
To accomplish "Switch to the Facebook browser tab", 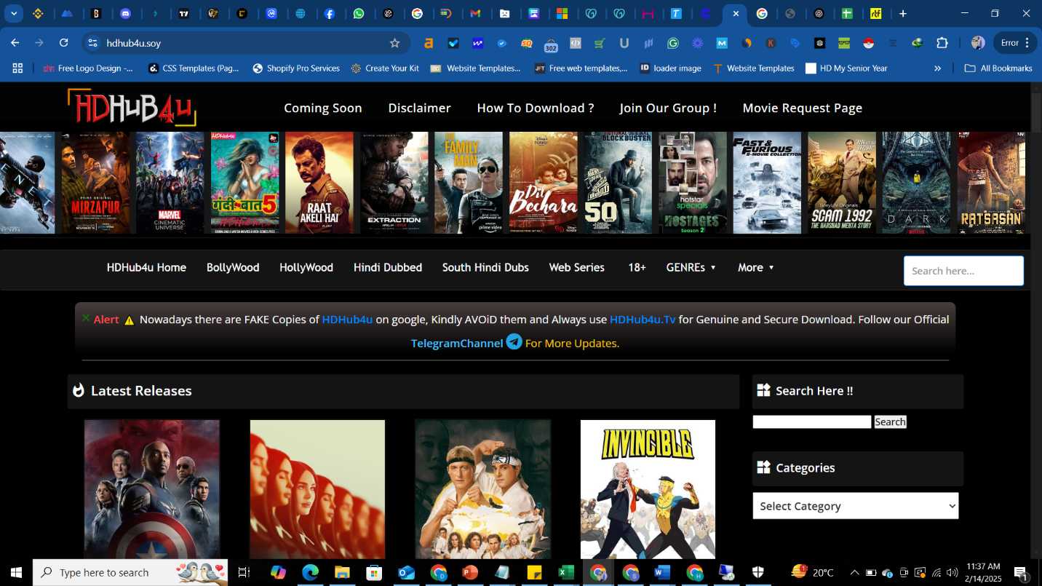I will point(330,13).
